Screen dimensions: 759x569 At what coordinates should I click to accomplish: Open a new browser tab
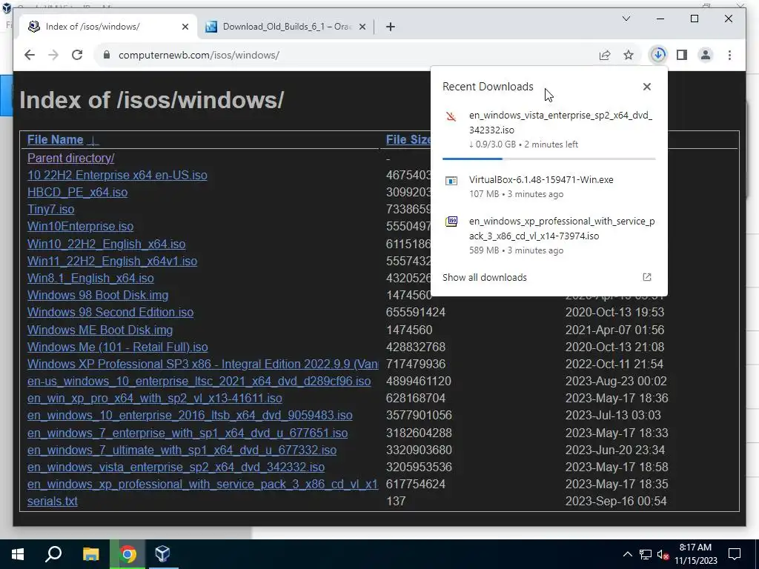391,27
